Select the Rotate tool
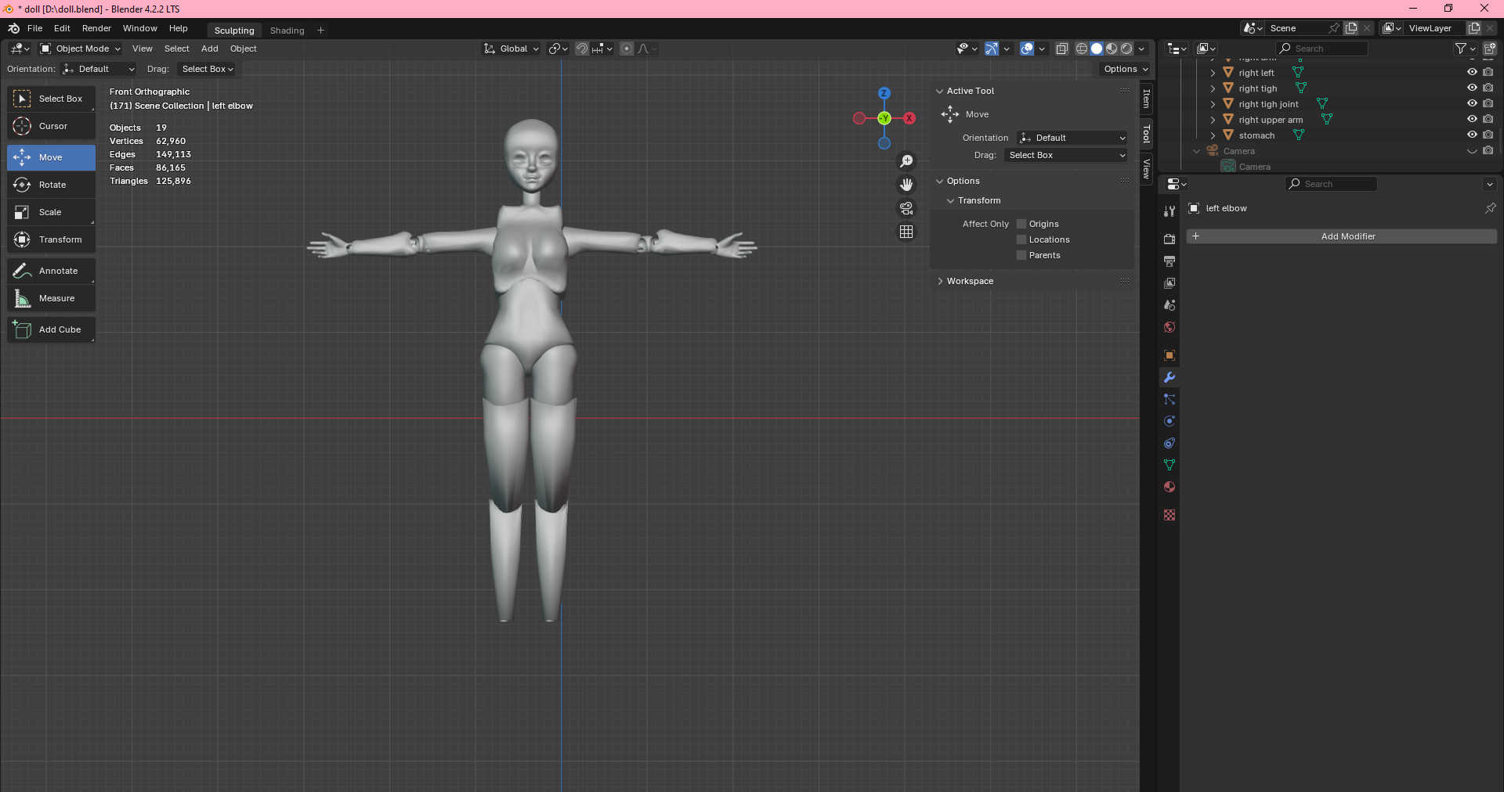This screenshot has width=1504, height=792. pos(52,185)
